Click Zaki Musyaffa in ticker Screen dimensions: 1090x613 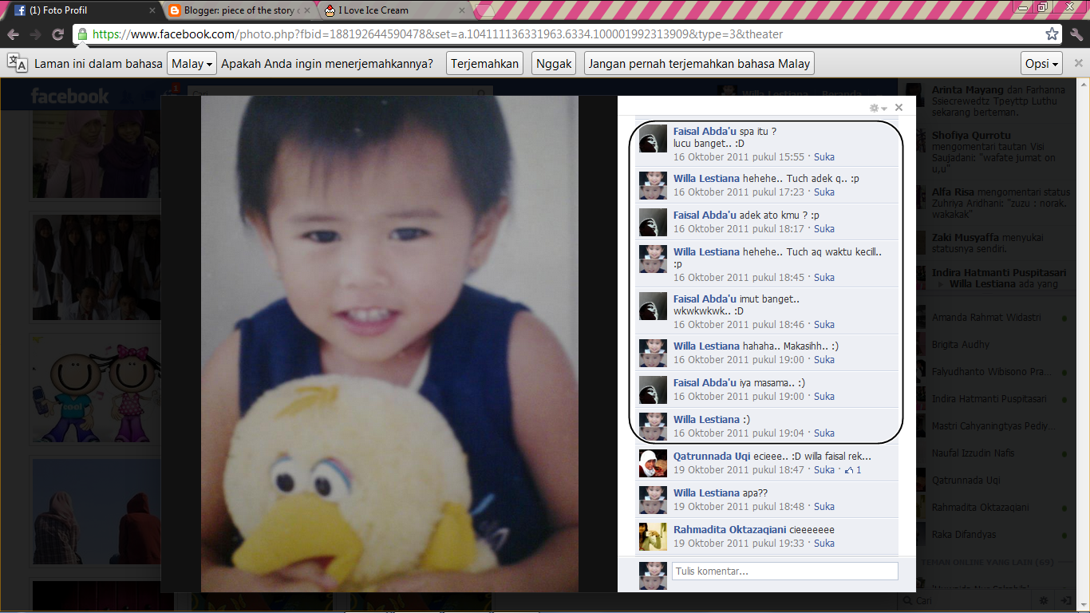point(966,237)
